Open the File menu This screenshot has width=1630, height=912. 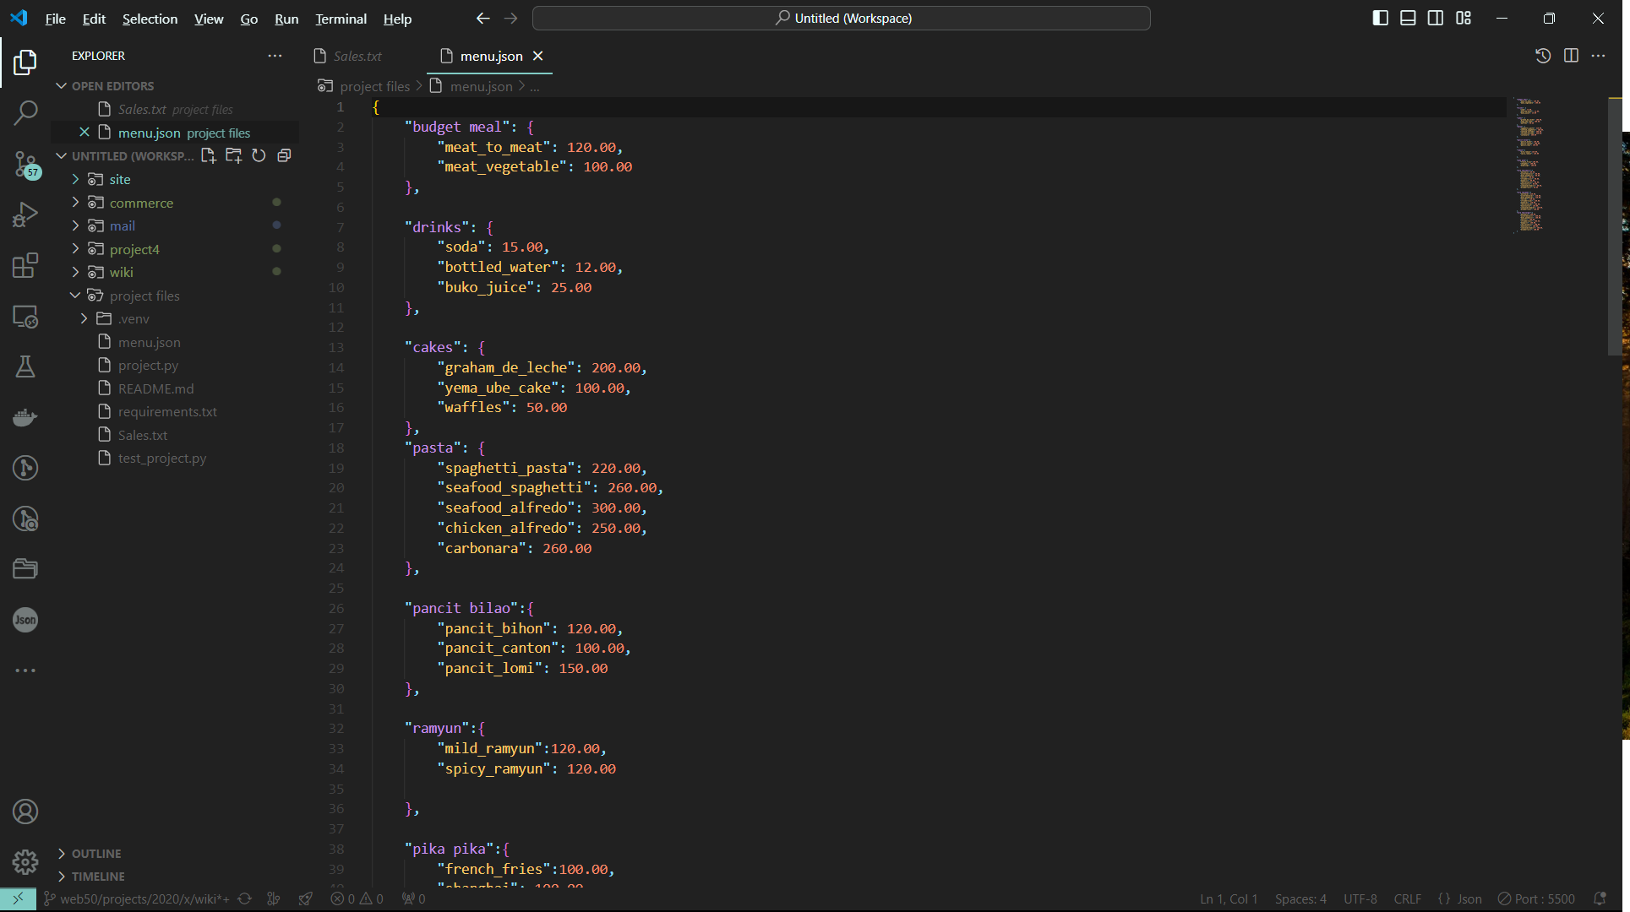tap(55, 19)
